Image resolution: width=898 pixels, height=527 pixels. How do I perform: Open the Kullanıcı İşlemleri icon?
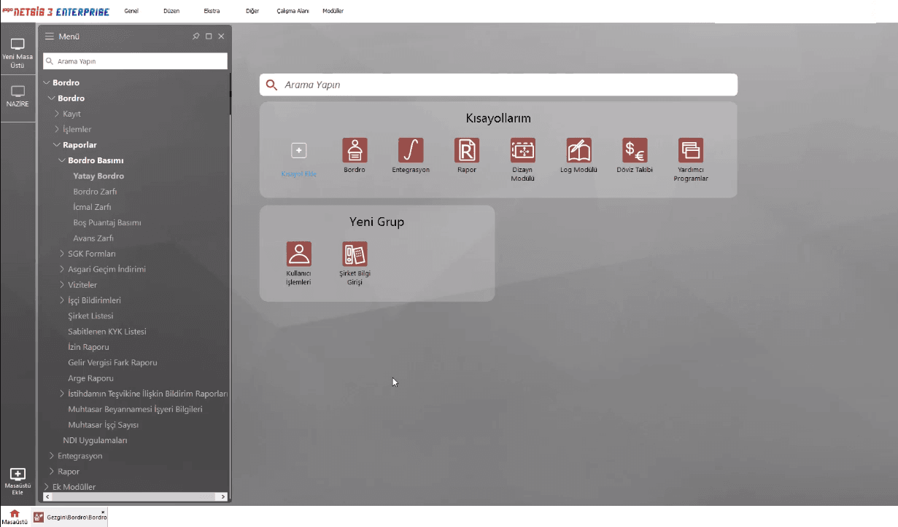point(298,254)
